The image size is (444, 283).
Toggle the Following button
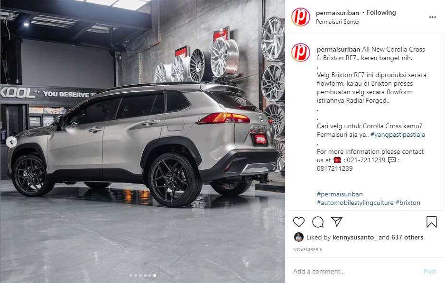(x=381, y=13)
